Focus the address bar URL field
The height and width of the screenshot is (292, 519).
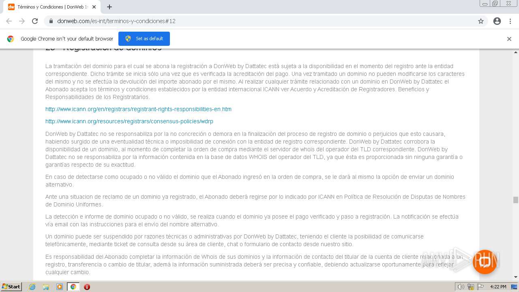[x=259, y=21]
